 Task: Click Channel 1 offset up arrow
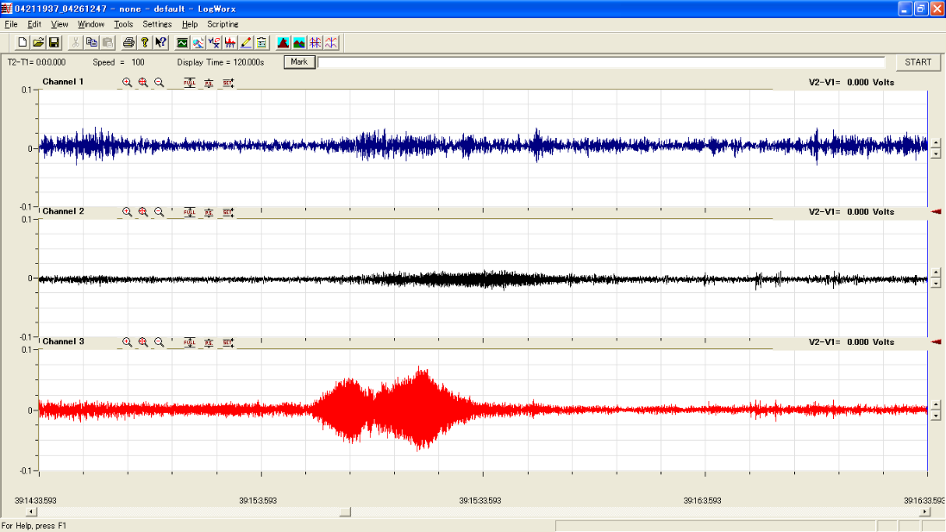tap(936, 143)
